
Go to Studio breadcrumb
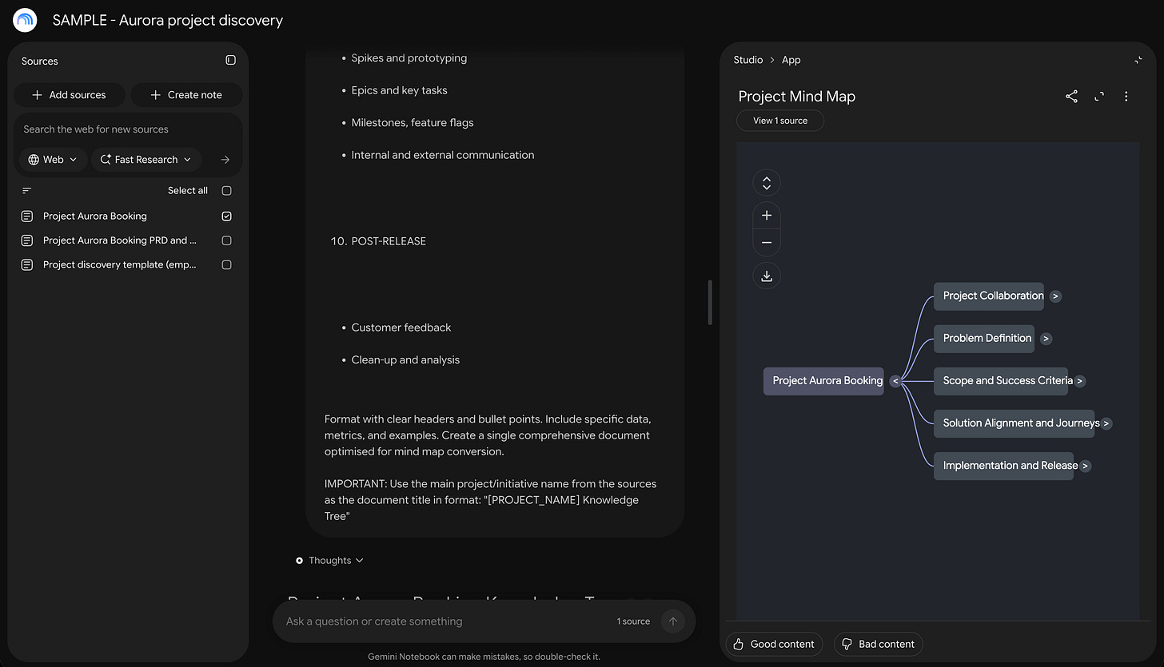tap(748, 60)
